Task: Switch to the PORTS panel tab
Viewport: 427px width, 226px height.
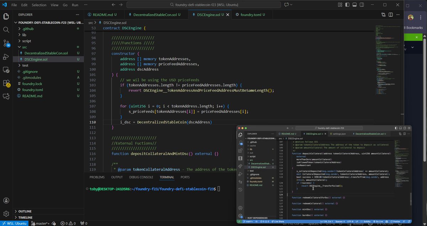Action: pos(185,177)
